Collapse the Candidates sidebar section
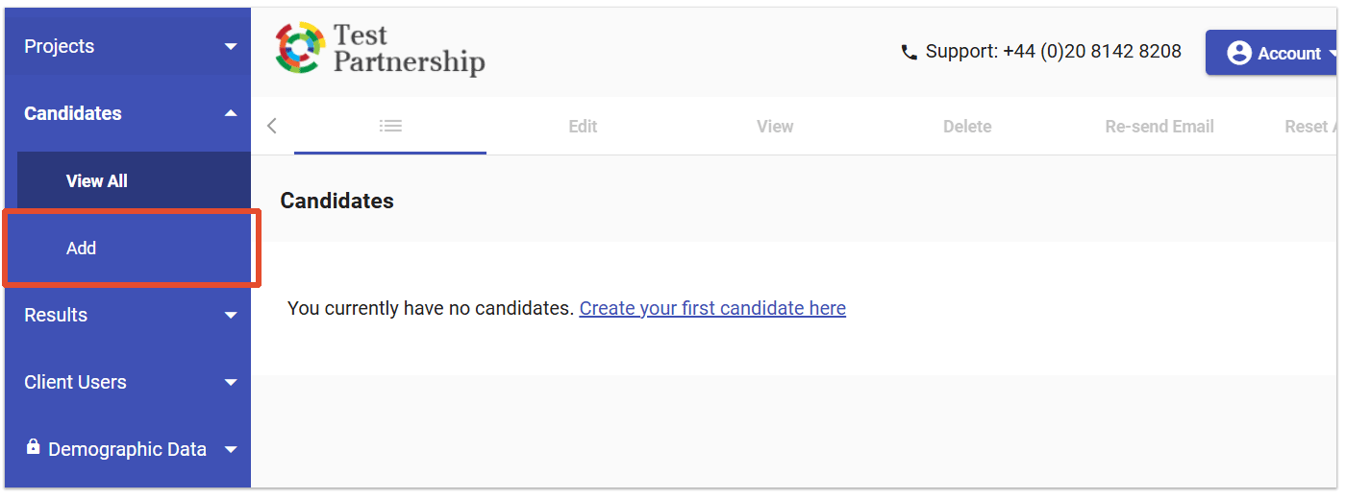Screen dimensions: 1346x499 (230, 113)
